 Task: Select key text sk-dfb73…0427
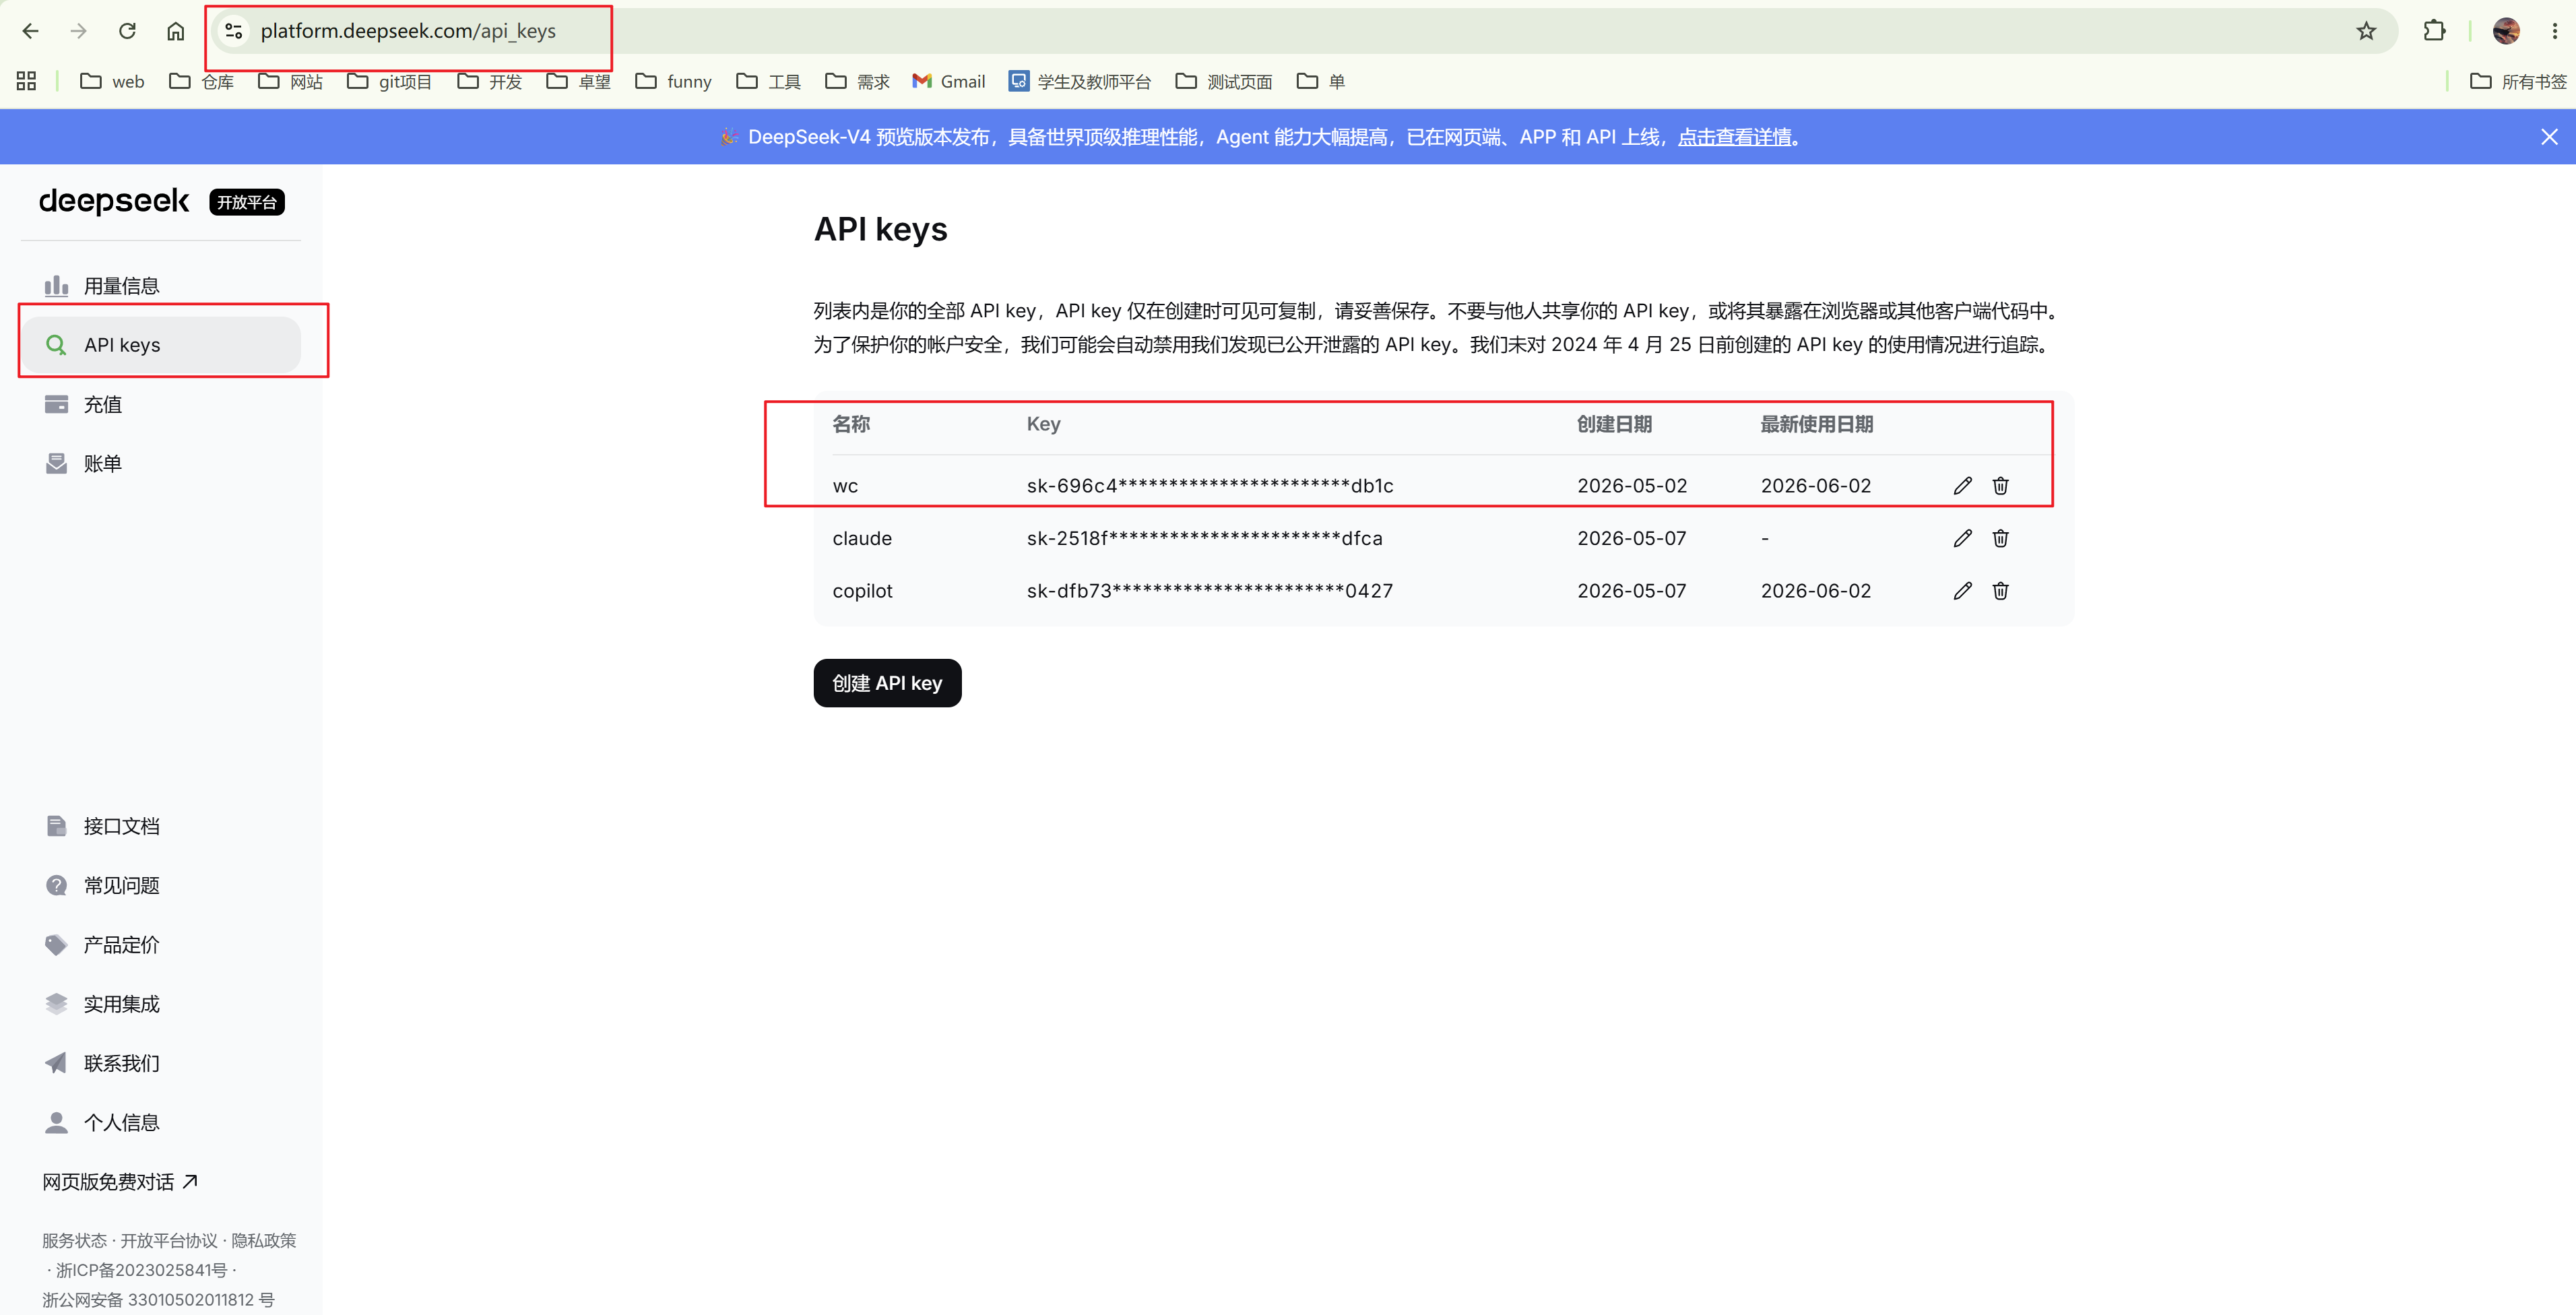(x=1210, y=591)
